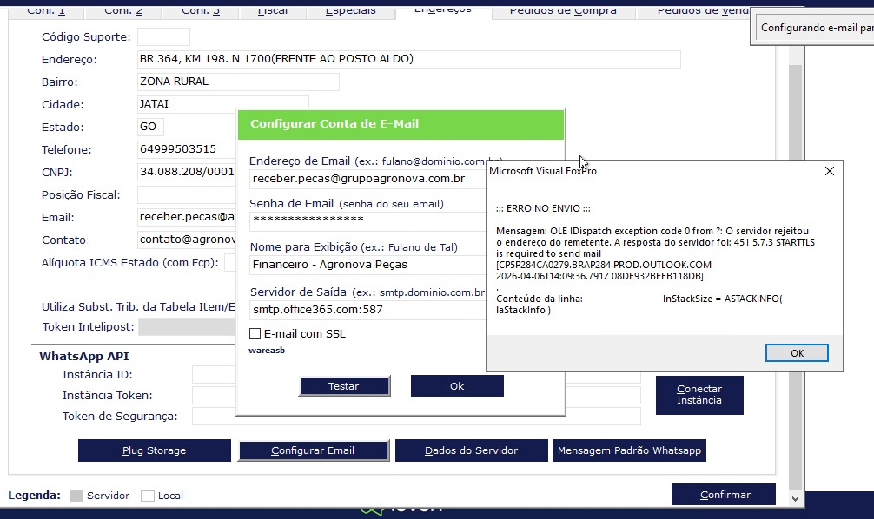The width and height of the screenshot is (874, 519).
Task: Click the Endereço de Email field in dialog
Action: (367, 179)
